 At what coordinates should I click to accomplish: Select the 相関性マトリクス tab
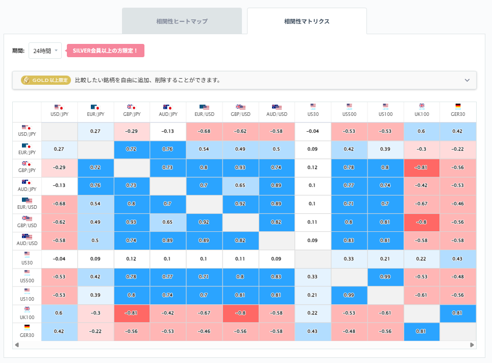point(307,20)
